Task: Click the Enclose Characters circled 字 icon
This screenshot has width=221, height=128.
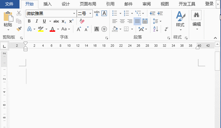Action: tap(104, 29)
